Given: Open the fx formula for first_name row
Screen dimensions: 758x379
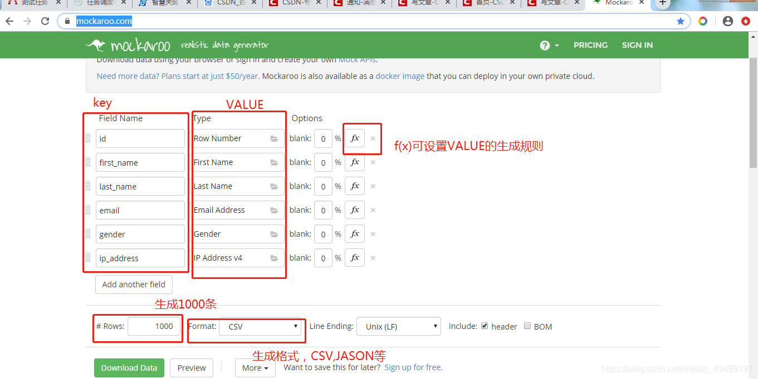Looking at the screenshot, I should [x=355, y=162].
